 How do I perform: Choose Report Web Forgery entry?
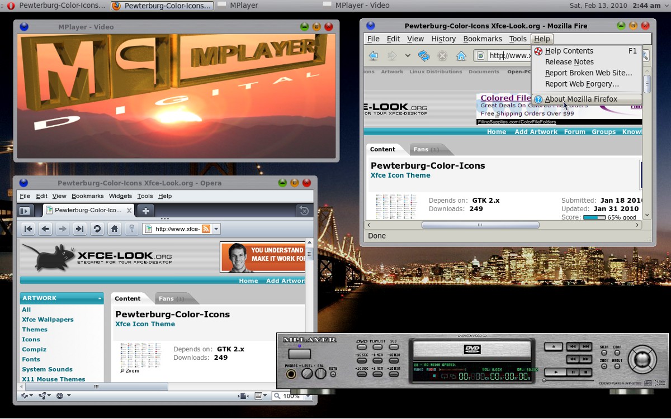[x=587, y=84]
